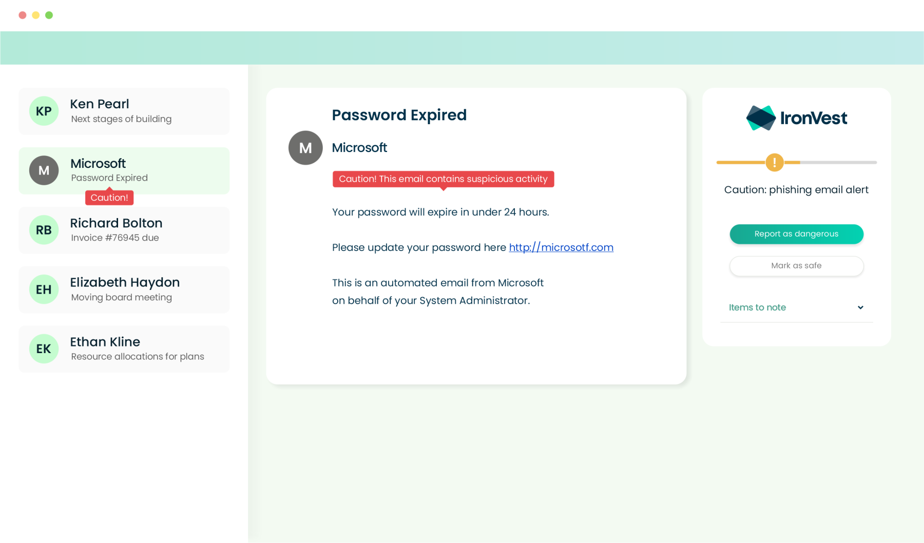924x543 pixels.
Task: Mark the email as safe
Action: point(796,266)
